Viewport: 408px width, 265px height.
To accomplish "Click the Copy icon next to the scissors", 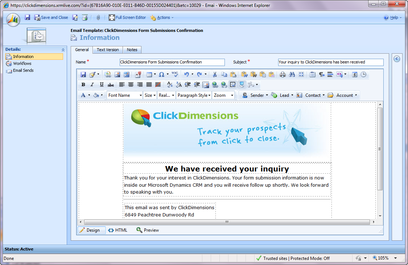I will click(x=224, y=75).
